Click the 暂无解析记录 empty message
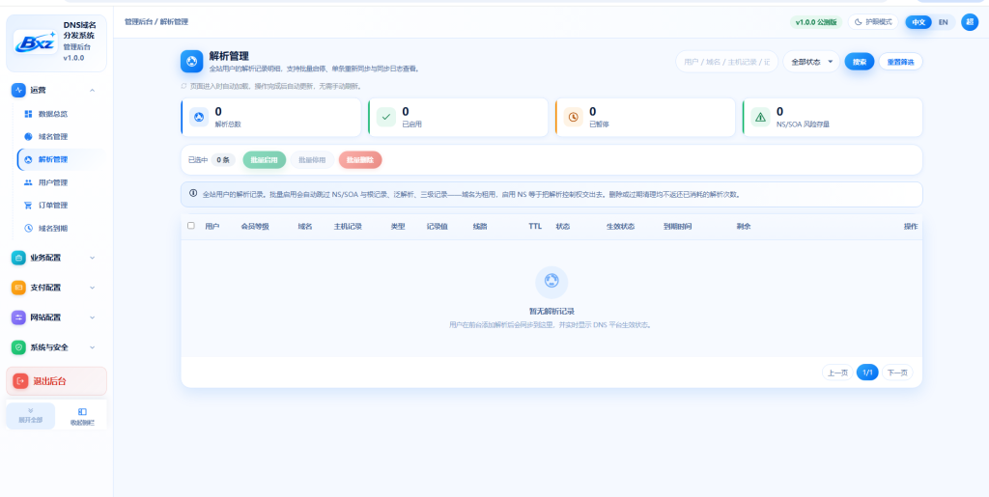The image size is (989, 497). pos(551,311)
